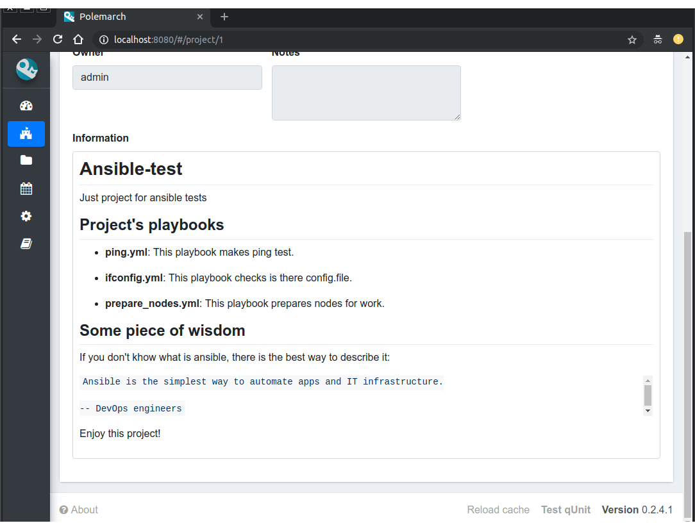
Task: Open the settings gear icon in sidebar
Action: [26, 216]
